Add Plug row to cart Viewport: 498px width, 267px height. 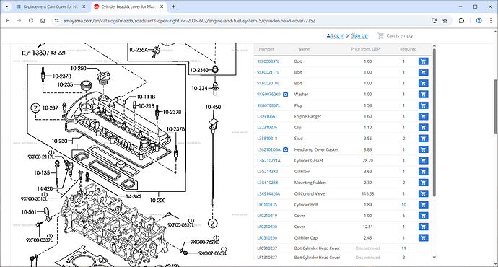tap(423, 105)
